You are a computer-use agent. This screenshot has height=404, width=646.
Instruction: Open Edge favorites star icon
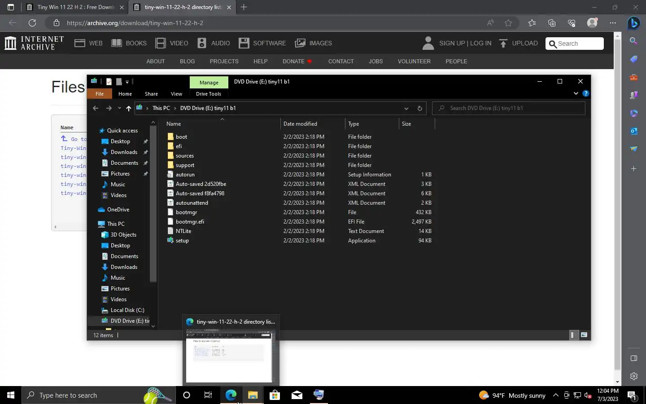(508, 23)
